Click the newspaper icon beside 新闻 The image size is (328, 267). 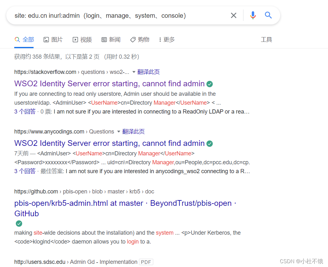pos(104,39)
